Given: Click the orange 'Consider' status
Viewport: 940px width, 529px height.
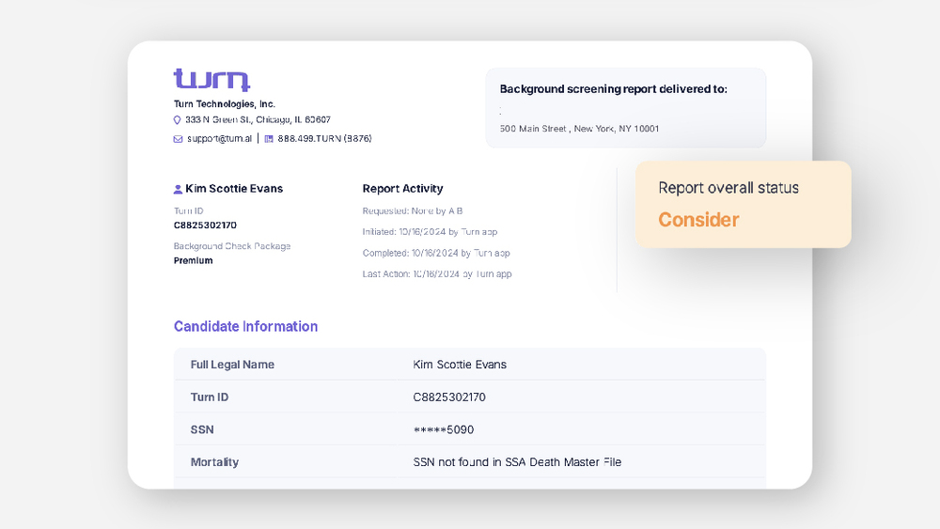Looking at the screenshot, I should tap(698, 220).
